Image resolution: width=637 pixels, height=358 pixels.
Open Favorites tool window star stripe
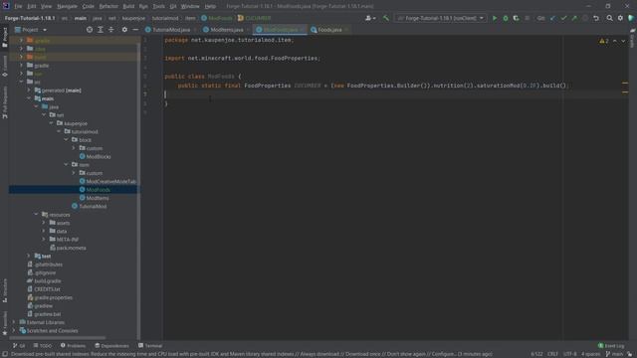pyautogui.click(x=4, y=324)
